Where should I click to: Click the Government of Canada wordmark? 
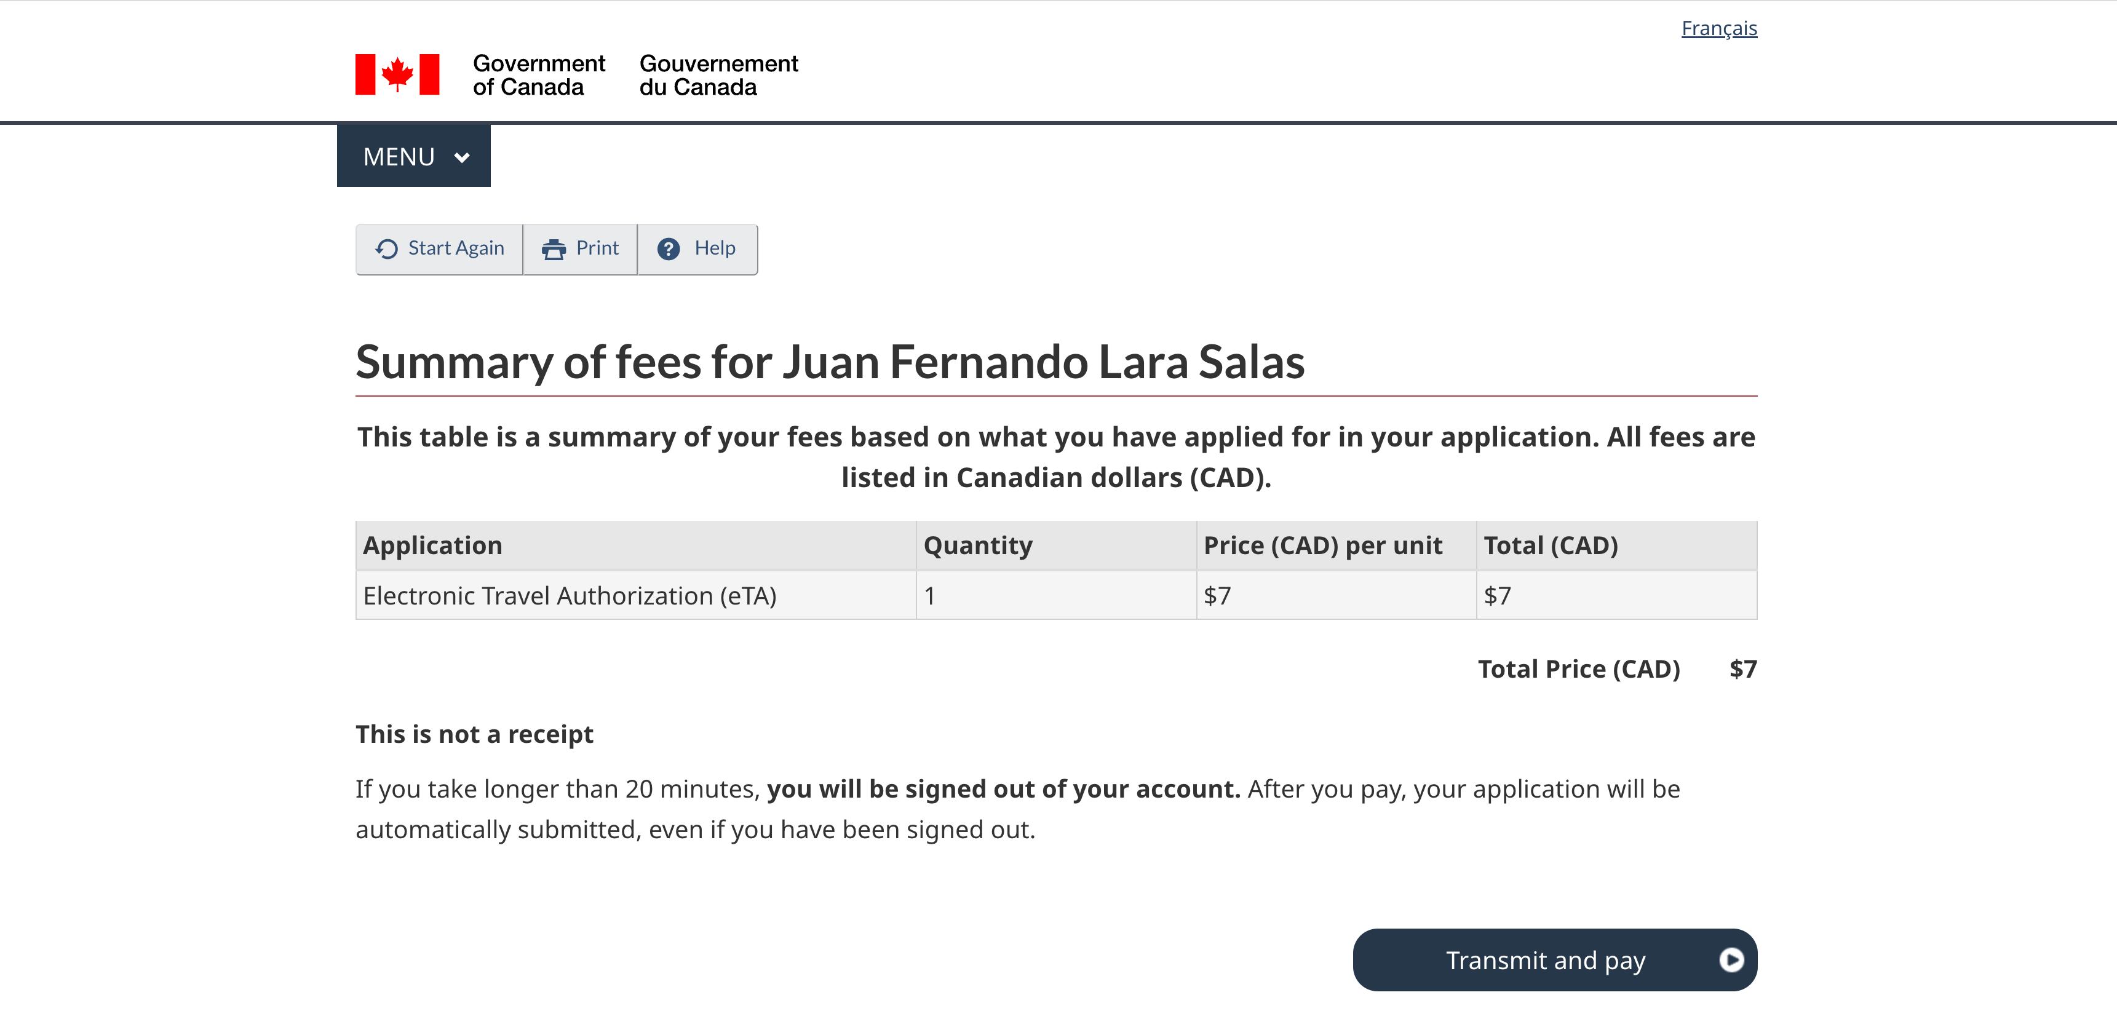(538, 75)
